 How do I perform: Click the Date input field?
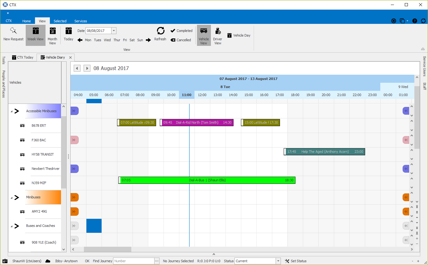click(98, 31)
